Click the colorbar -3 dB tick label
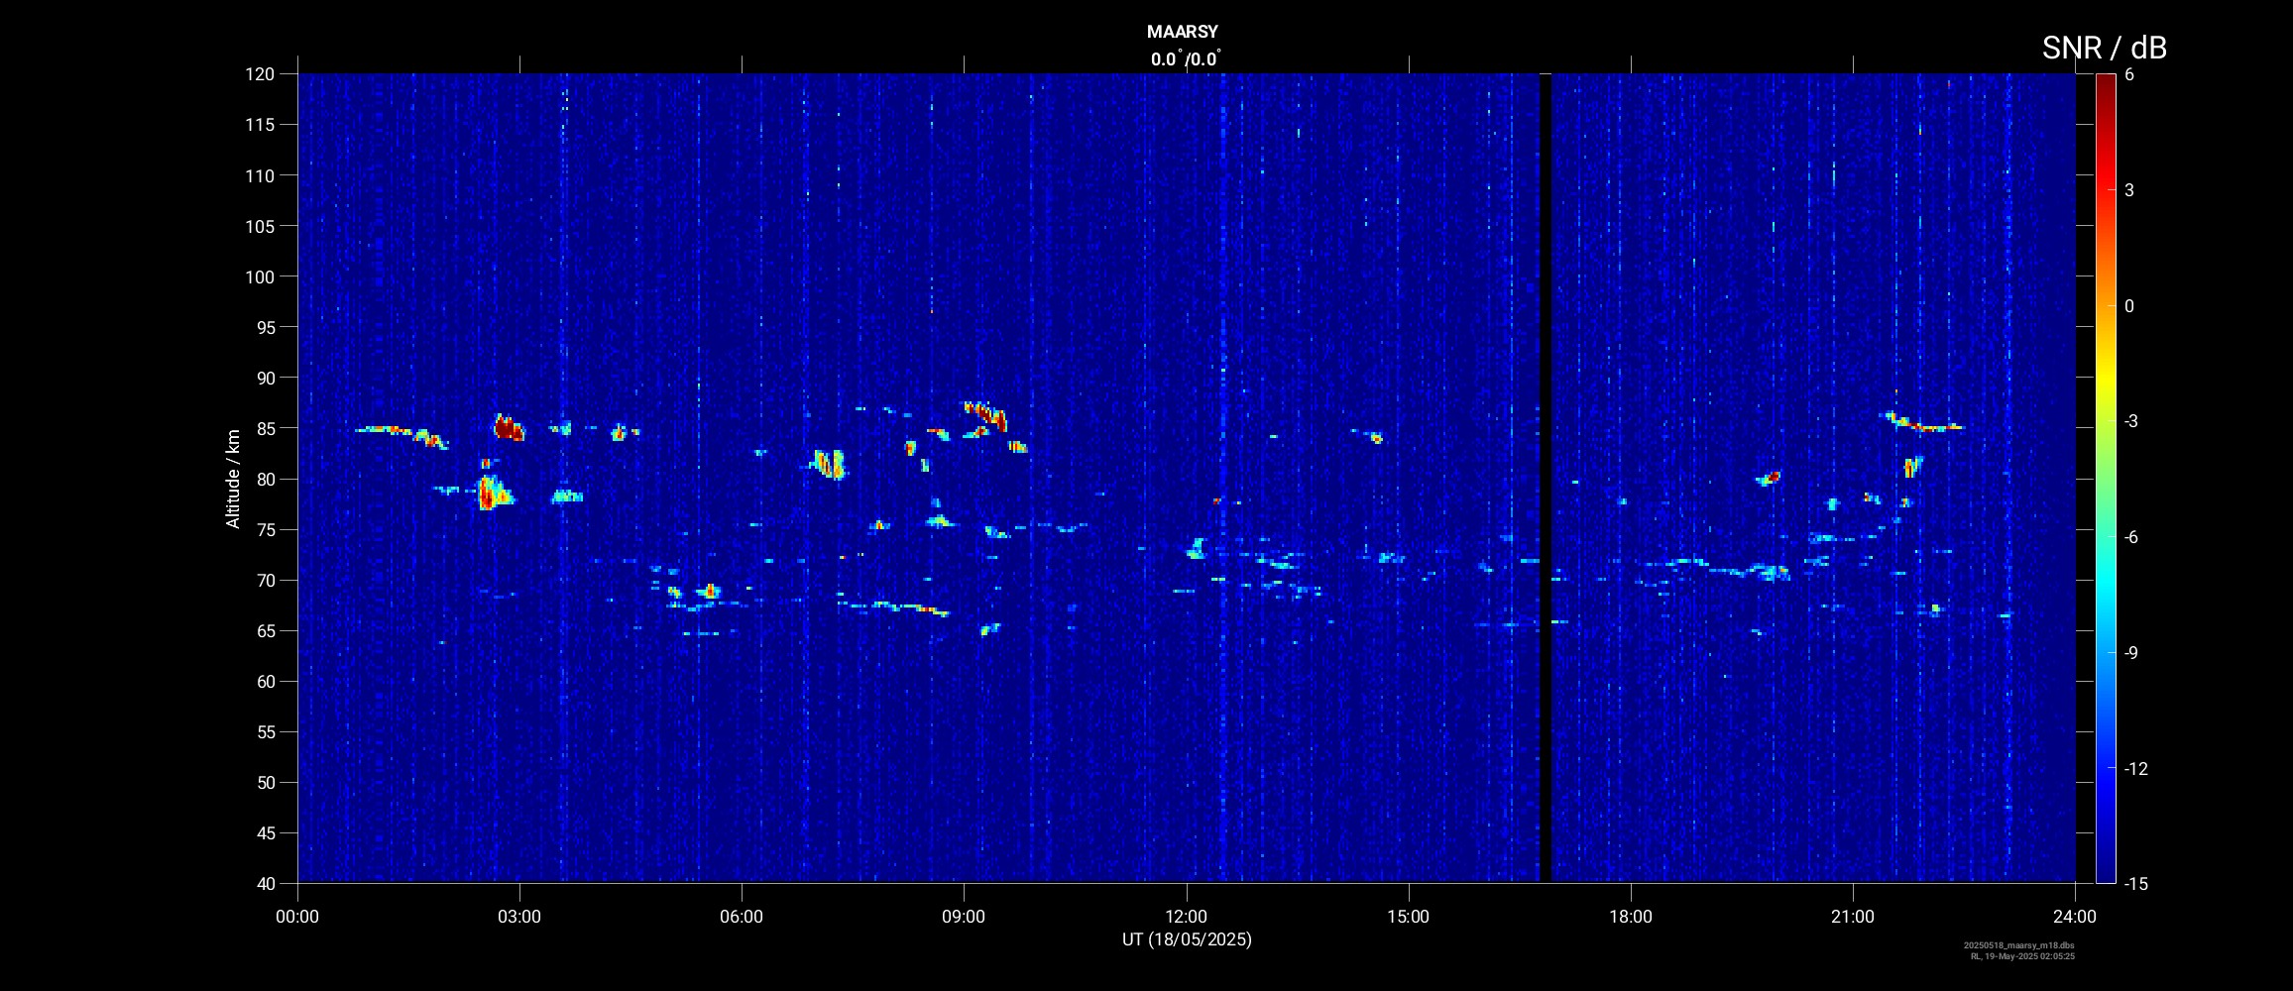Viewport: 2293px width, 991px height. [x=2131, y=421]
